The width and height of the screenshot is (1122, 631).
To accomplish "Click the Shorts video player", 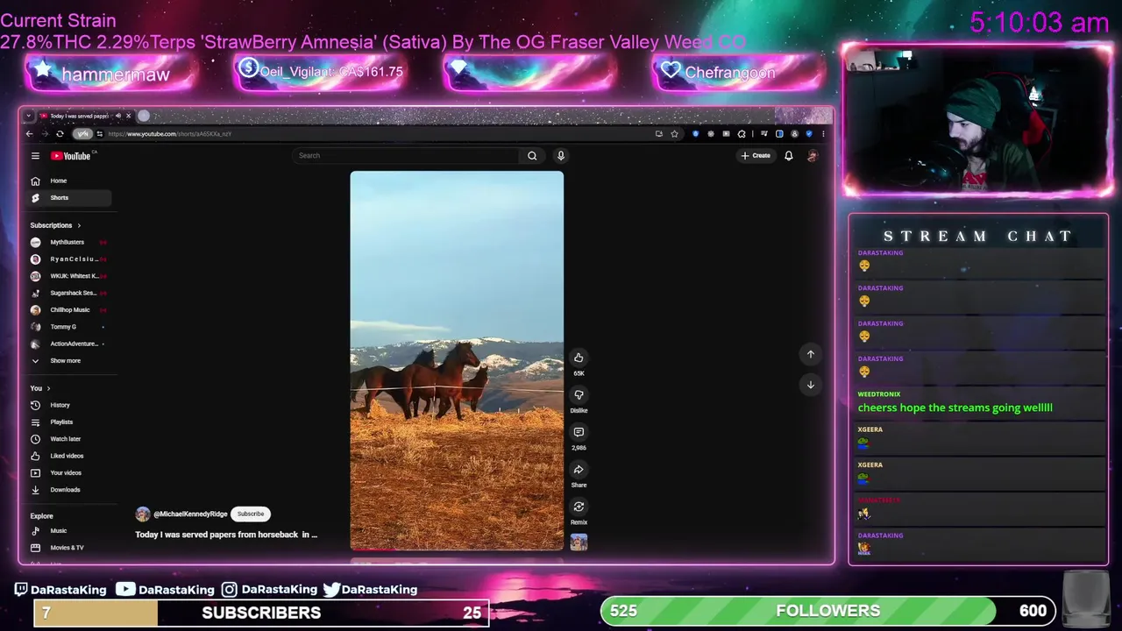I will pos(457,360).
